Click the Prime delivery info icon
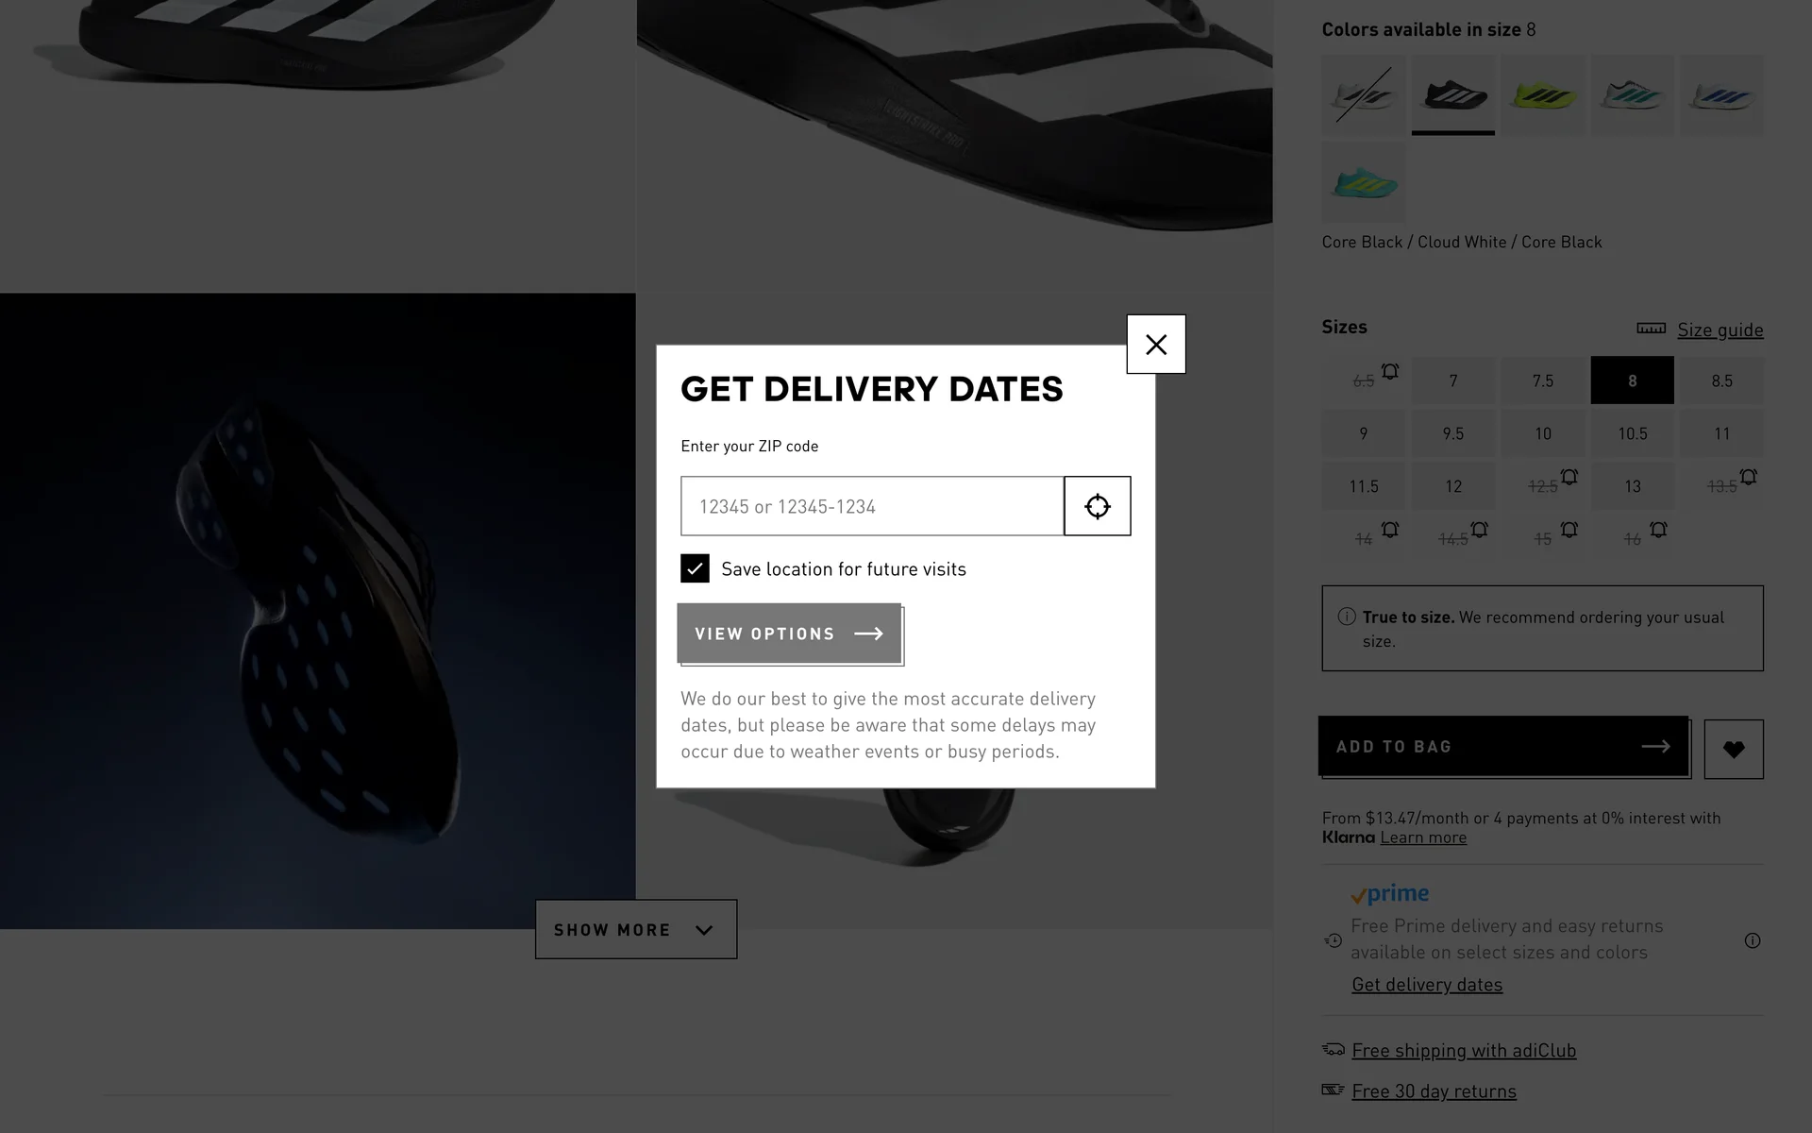Screen dimensions: 1812x1133 click(x=1753, y=940)
